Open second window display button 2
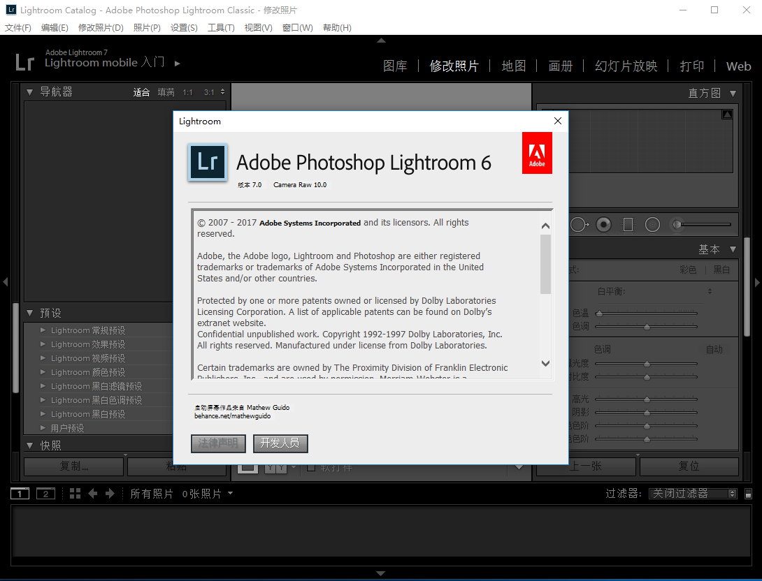 [45, 494]
